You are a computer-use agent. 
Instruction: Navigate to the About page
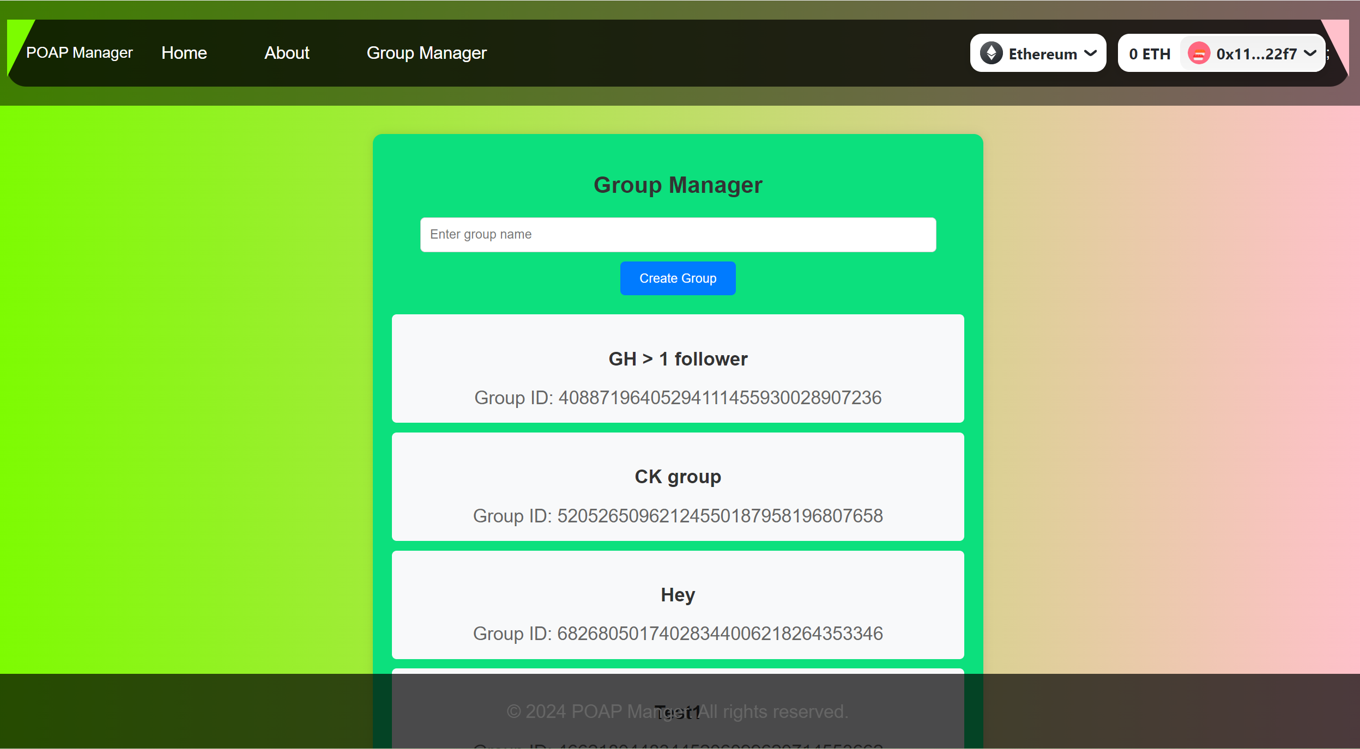tap(287, 52)
